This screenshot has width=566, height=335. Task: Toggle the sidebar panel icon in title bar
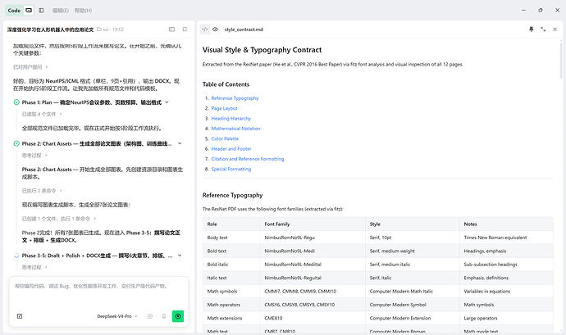tap(41, 11)
